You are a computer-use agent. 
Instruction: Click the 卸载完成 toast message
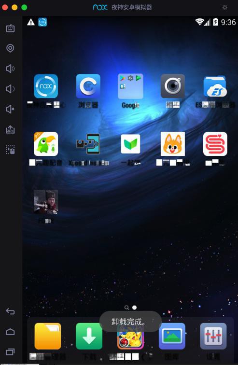coord(130,322)
